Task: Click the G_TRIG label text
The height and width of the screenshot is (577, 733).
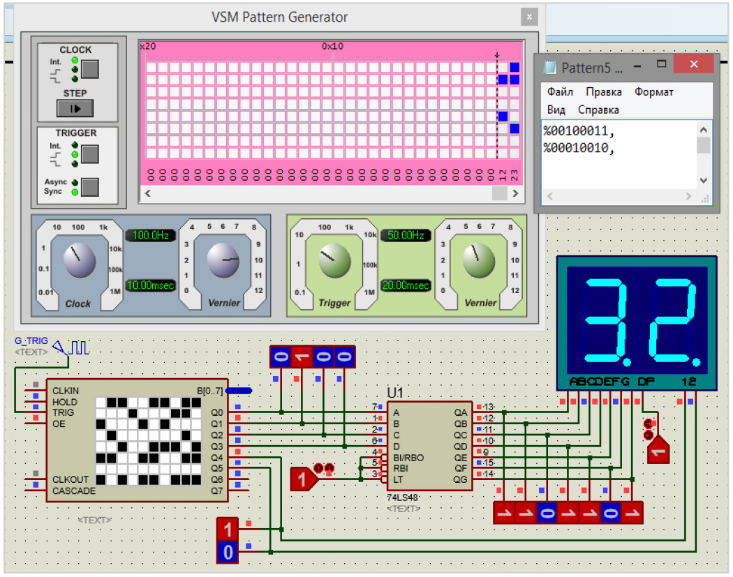Action: [x=31, y=340]
